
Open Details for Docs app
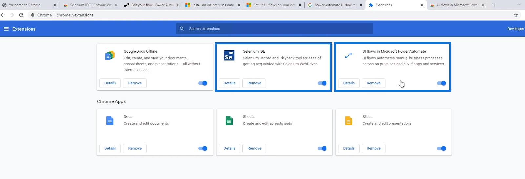[x=110, y=148]
